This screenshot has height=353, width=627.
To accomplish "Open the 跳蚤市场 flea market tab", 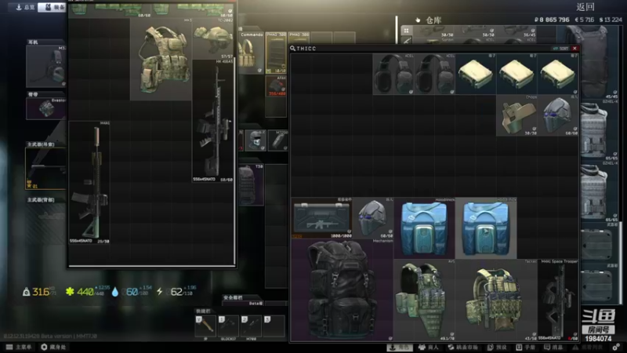I will click(463, 348).
